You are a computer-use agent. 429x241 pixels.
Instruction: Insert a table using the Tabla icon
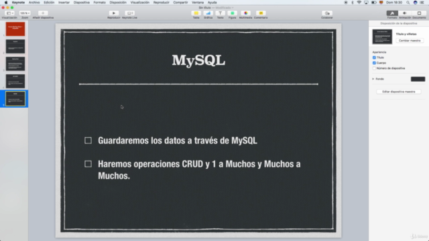click(196, 13)
